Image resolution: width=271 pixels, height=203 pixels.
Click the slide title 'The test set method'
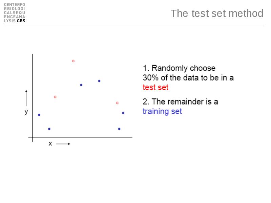tap(217, 13)
